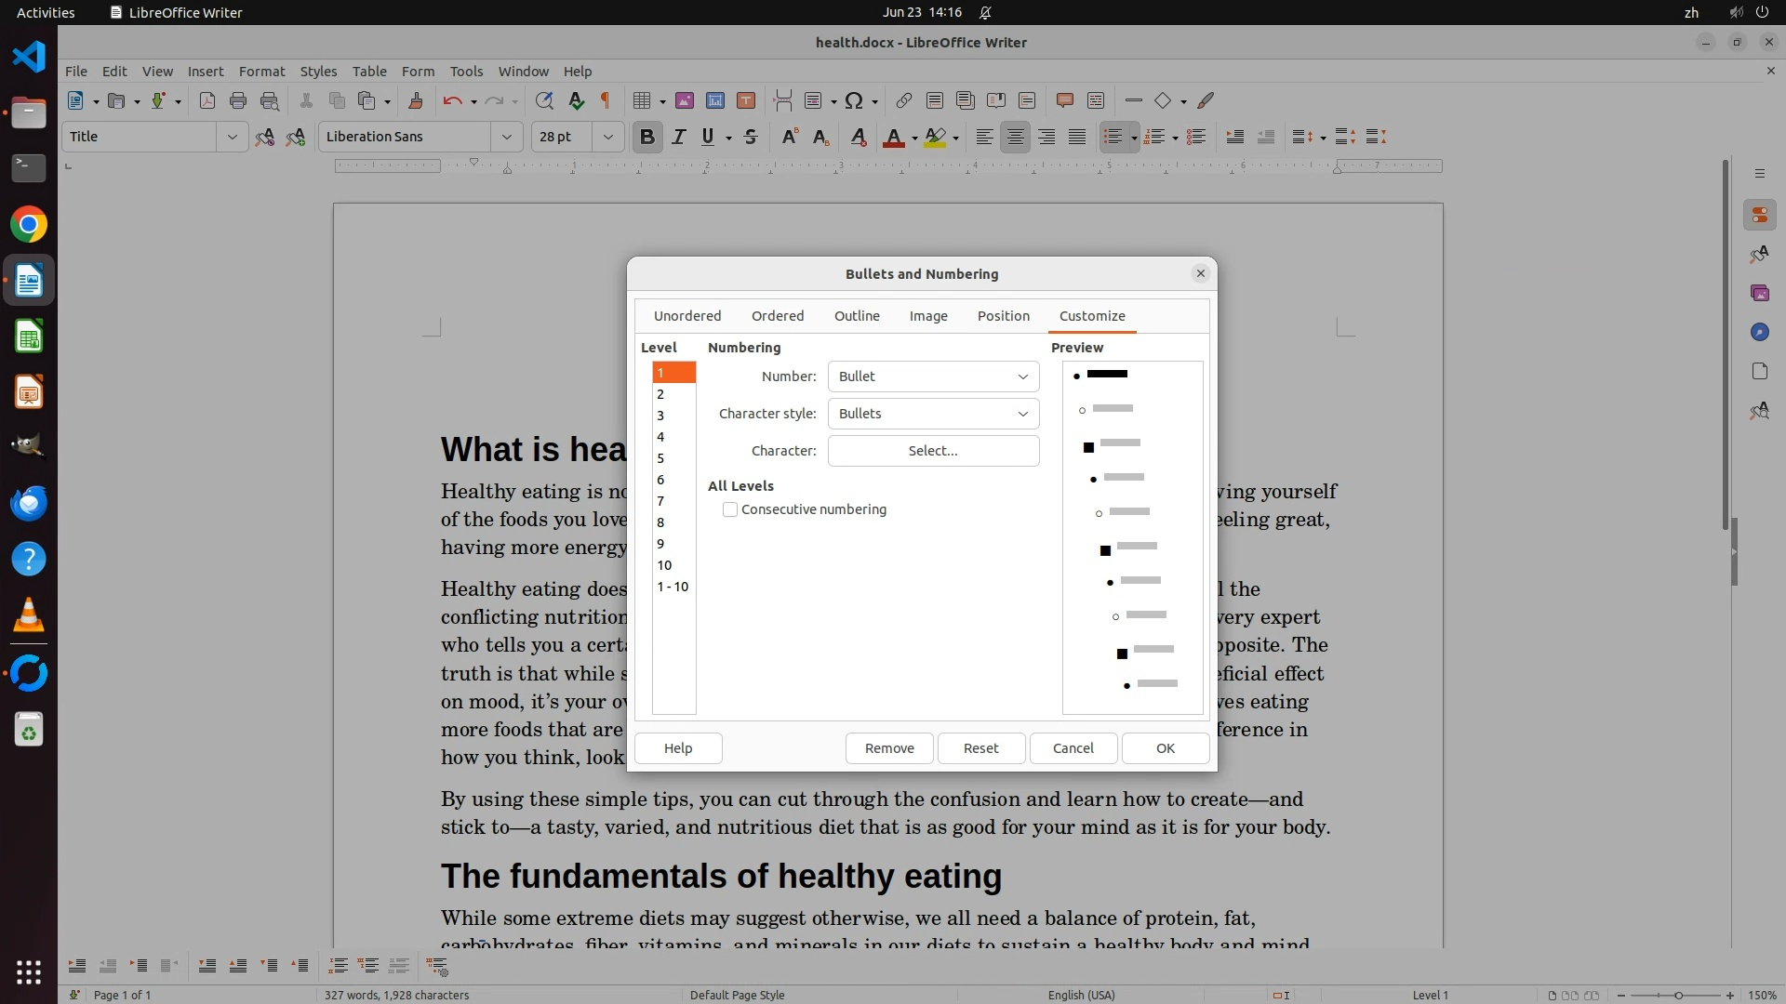The image size is (1786, 1004).
Task: Click the zoom slider in status bar
Action: click(x=1677, y=996)
